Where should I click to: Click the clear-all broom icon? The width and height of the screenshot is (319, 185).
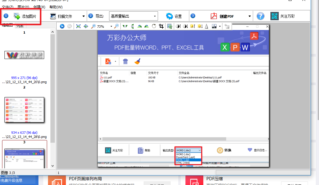(x=137, y=61)
